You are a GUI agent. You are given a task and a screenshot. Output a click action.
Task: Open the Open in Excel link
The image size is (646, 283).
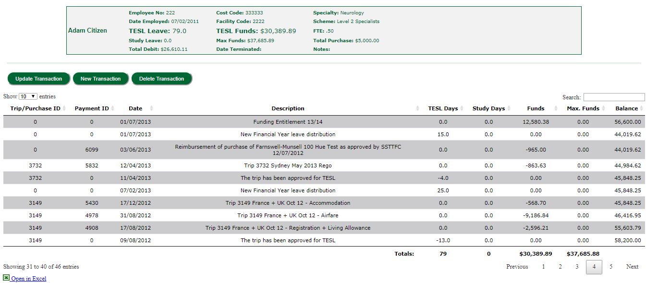pyautogui.click(x=29, y=279)
